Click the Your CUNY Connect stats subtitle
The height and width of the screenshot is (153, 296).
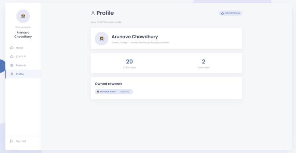106,22
